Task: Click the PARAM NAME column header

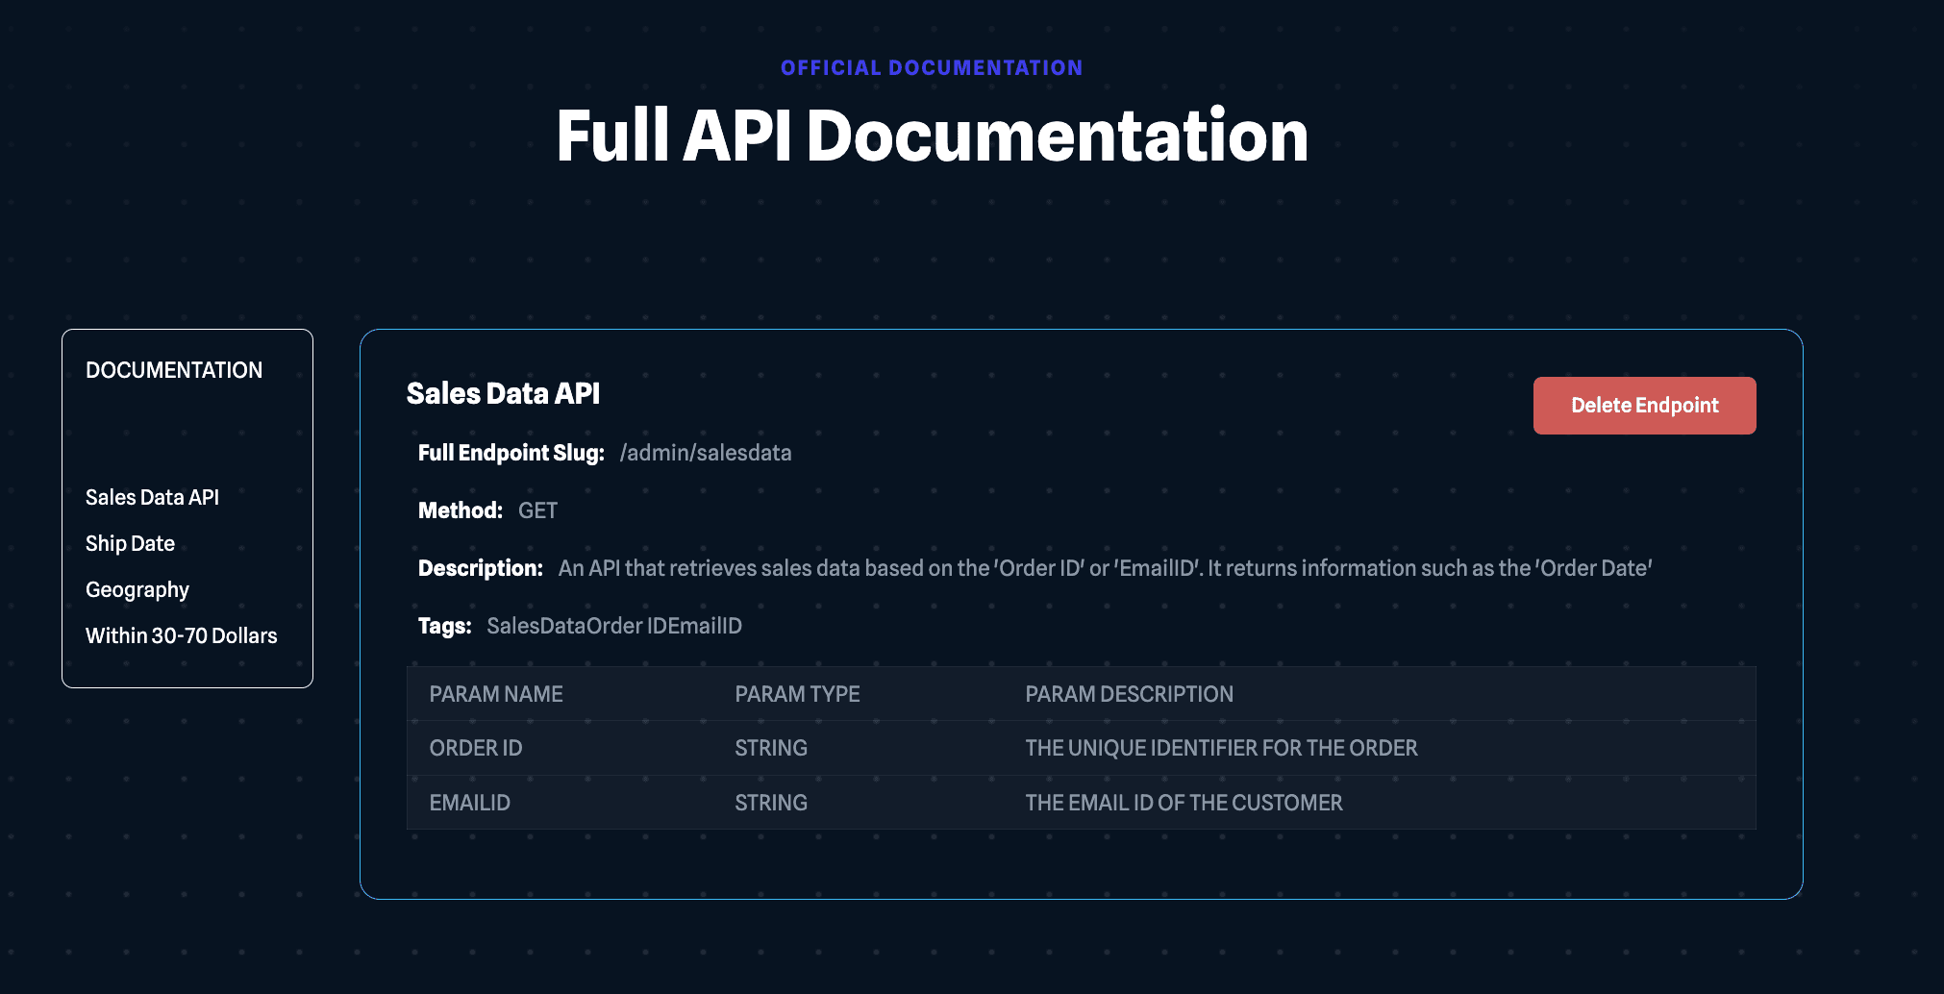Action: coord(496,694)
